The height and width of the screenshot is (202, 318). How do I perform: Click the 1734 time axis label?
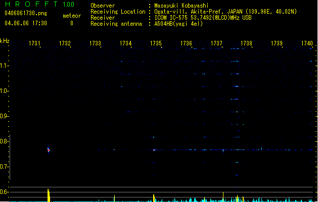pos(125,43)
